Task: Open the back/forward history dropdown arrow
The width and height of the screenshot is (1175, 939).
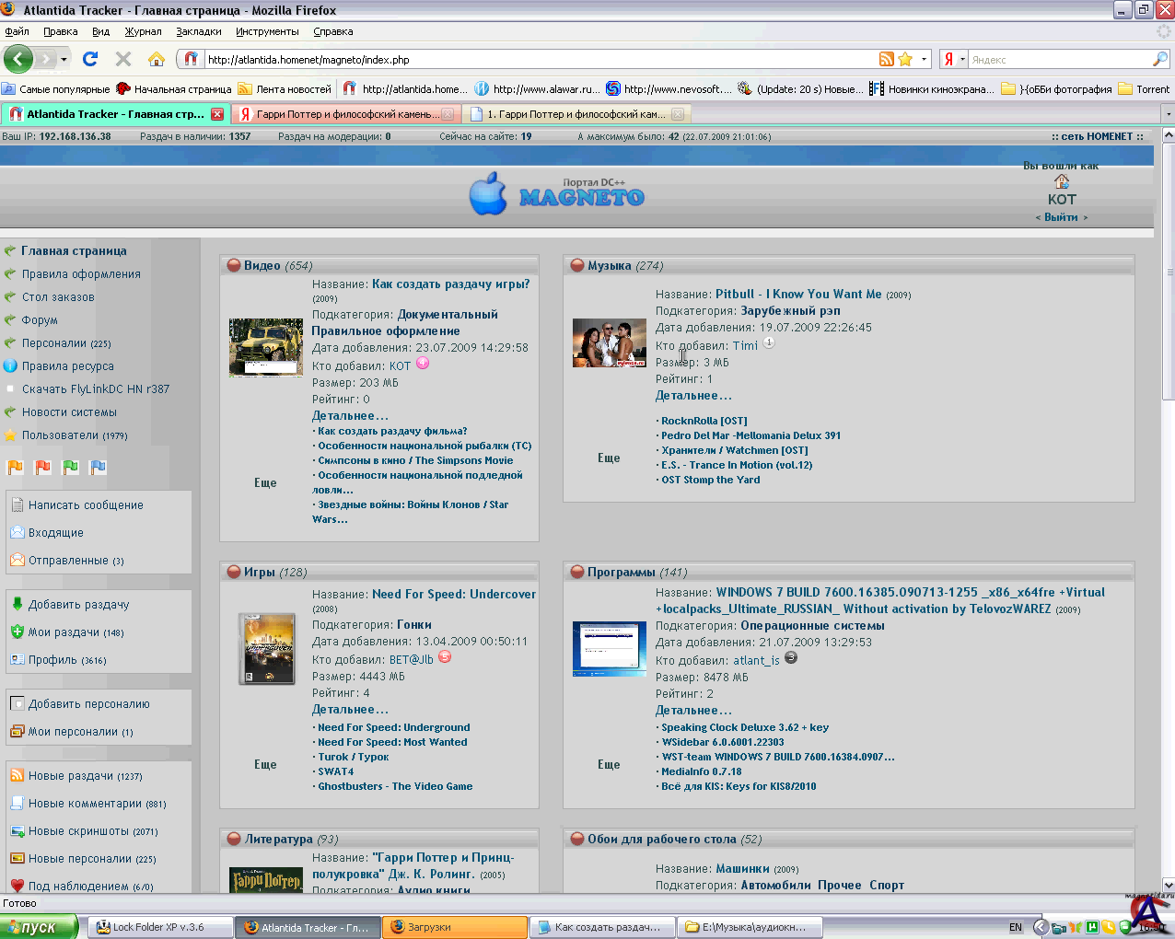Action: point(64,60)
